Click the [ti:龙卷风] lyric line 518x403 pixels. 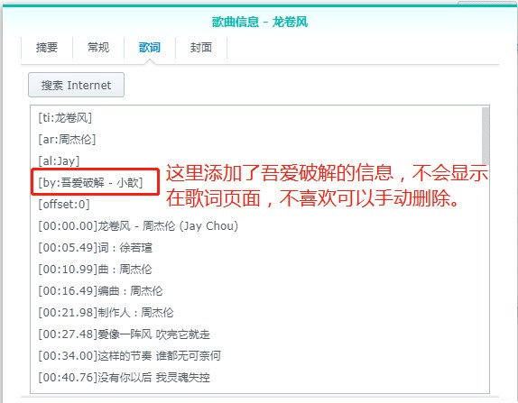pos(65,117)
